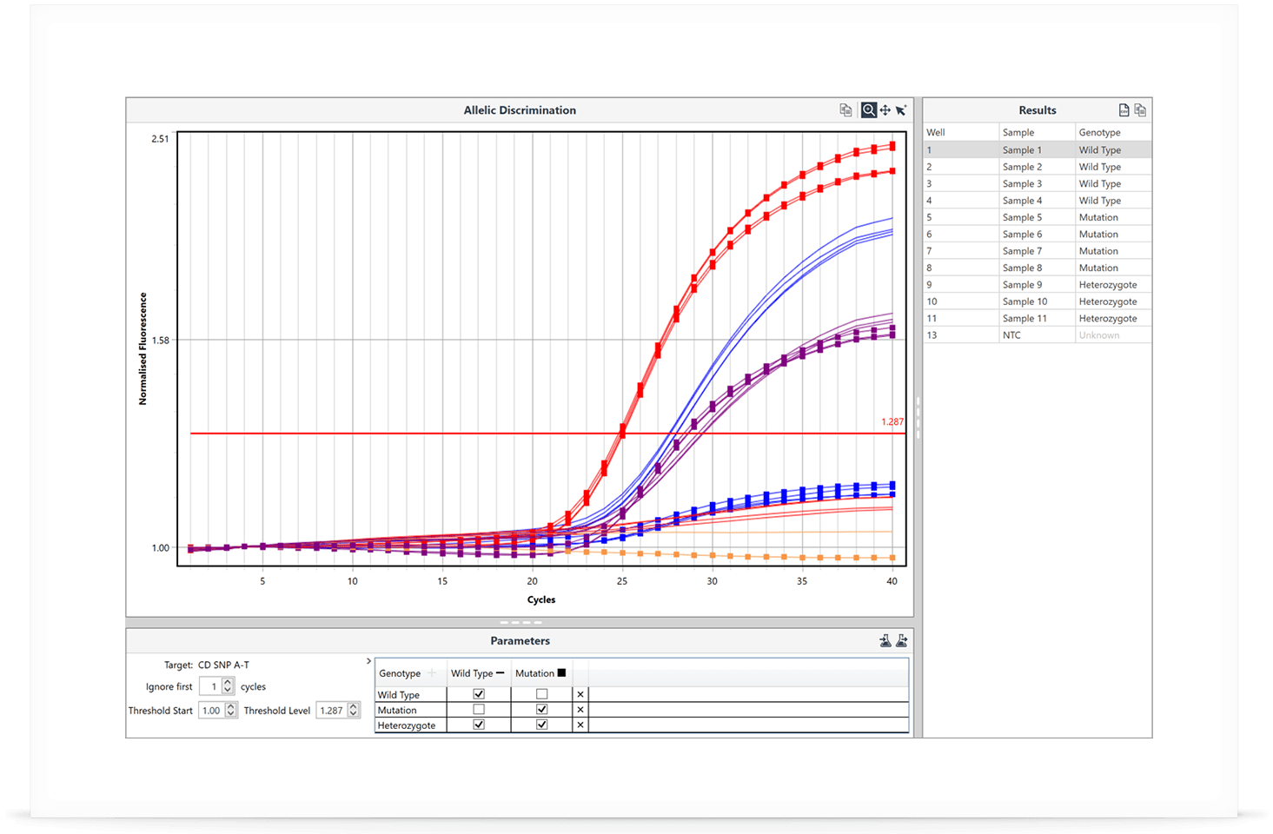
Task: Click the red threshold line value 1.287
Action: [892, 422]
